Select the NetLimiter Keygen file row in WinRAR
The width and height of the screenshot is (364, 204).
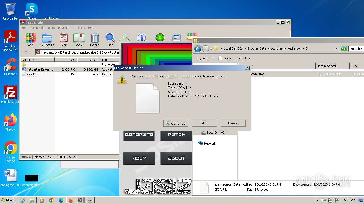click(70, 69)
